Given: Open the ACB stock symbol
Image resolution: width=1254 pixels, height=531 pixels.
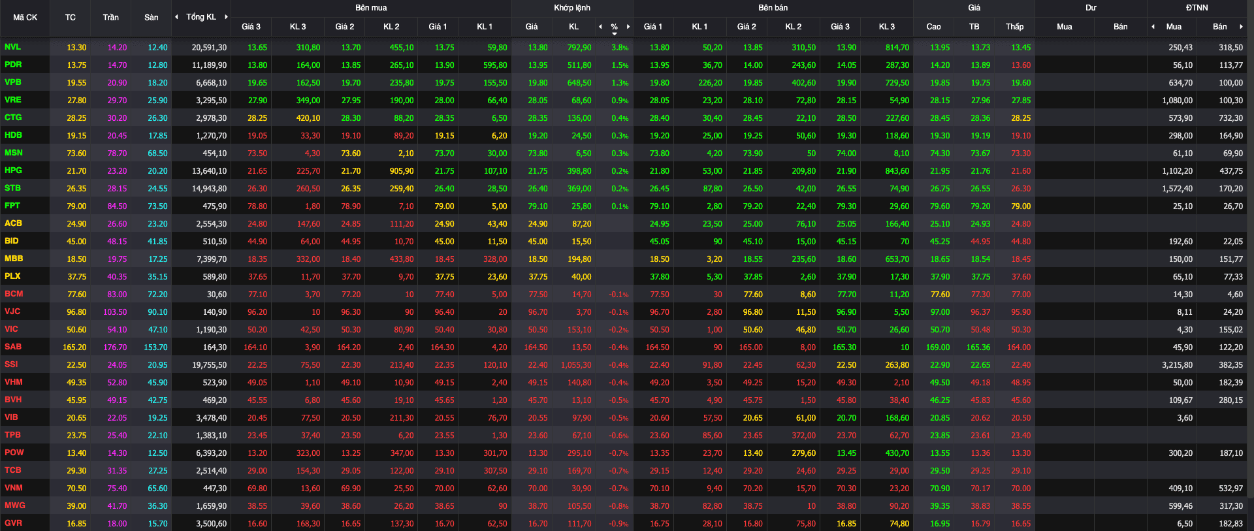Looking at the screenshot, I should click(13, 223).
